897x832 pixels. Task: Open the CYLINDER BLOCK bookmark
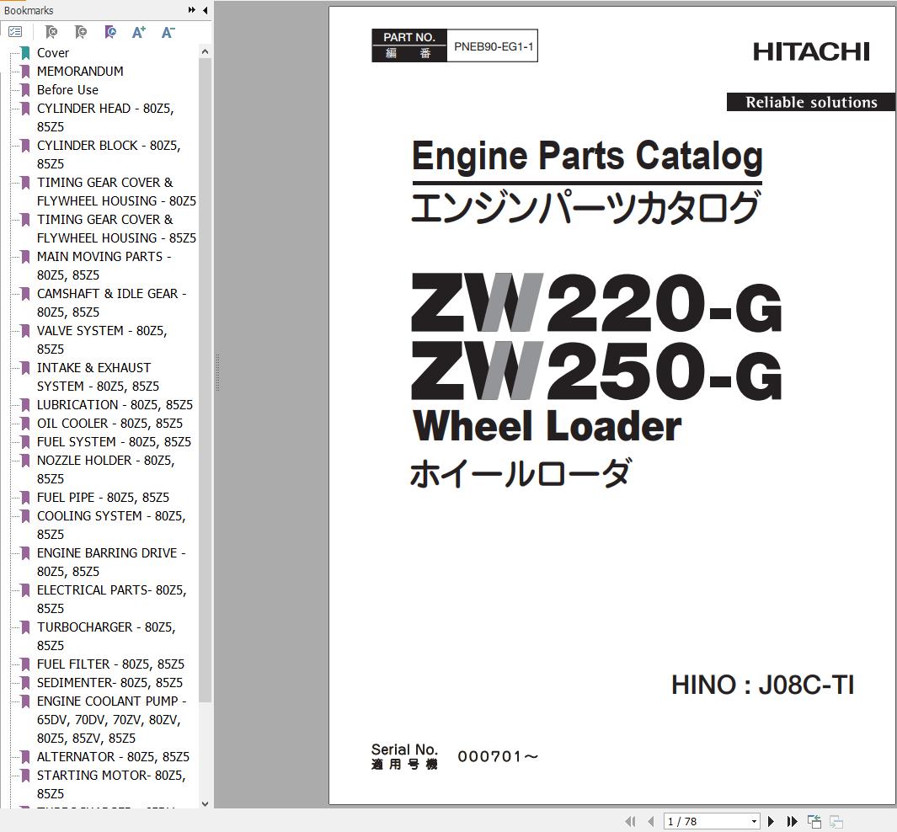(x=109, y=154)
